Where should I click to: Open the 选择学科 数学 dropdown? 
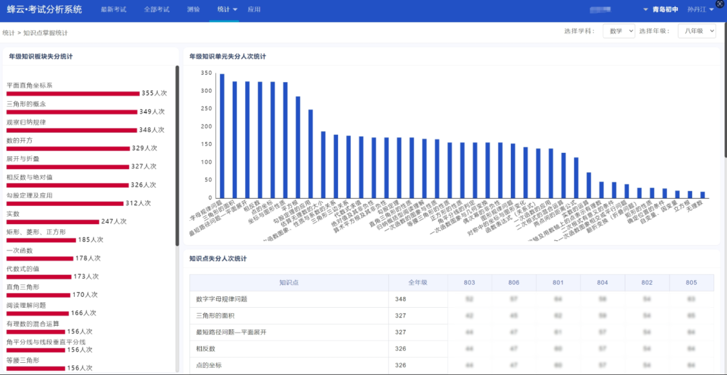[619, 31]
